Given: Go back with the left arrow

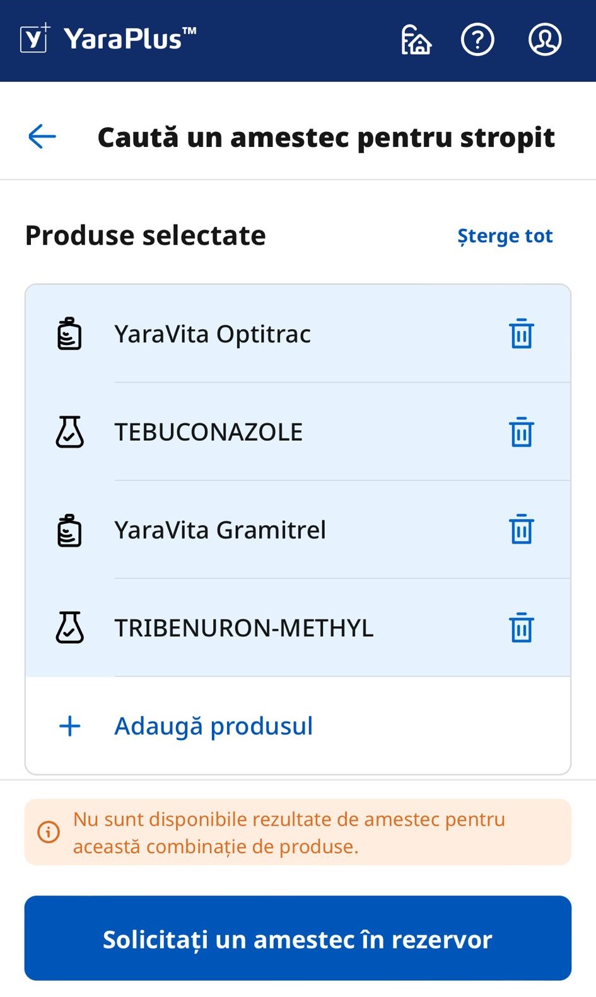Looking at the screenshot, I should (42, 136).
